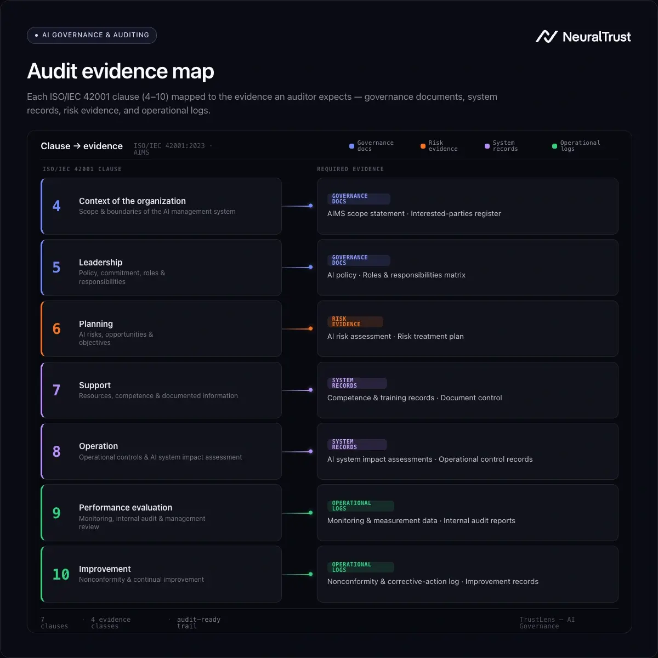Image resolution: width=658 pixels, height=658 pixels.
Task: Click the connector dot beside Performance evaluation clause
Action: tap(310, 513)
